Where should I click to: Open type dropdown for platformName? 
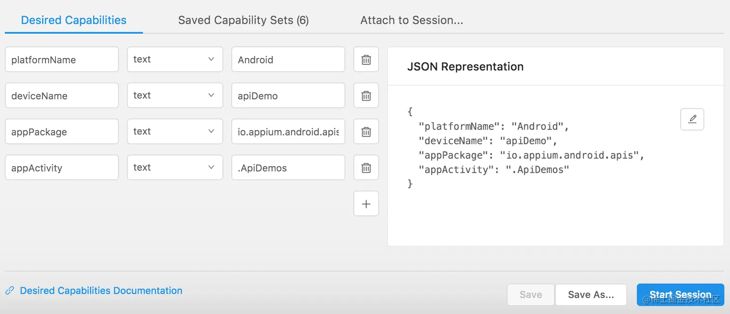[175, 59]
